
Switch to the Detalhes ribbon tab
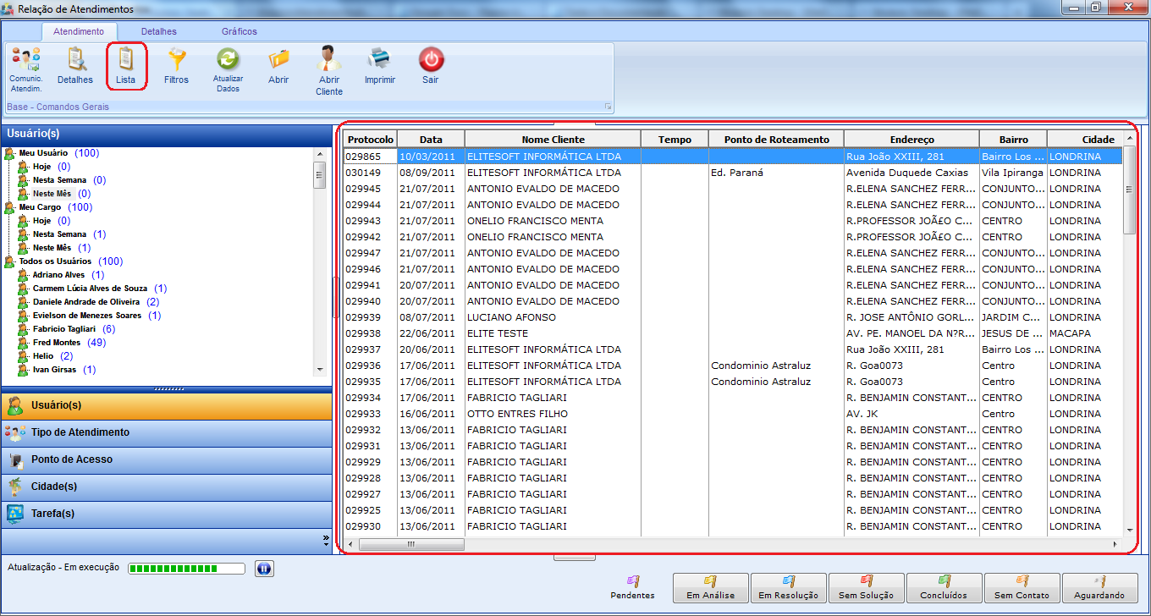click(159, 31)
